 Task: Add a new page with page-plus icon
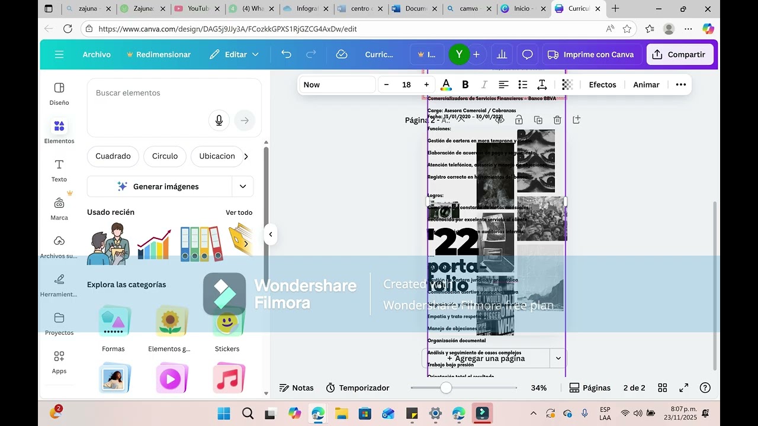[576, 120]
